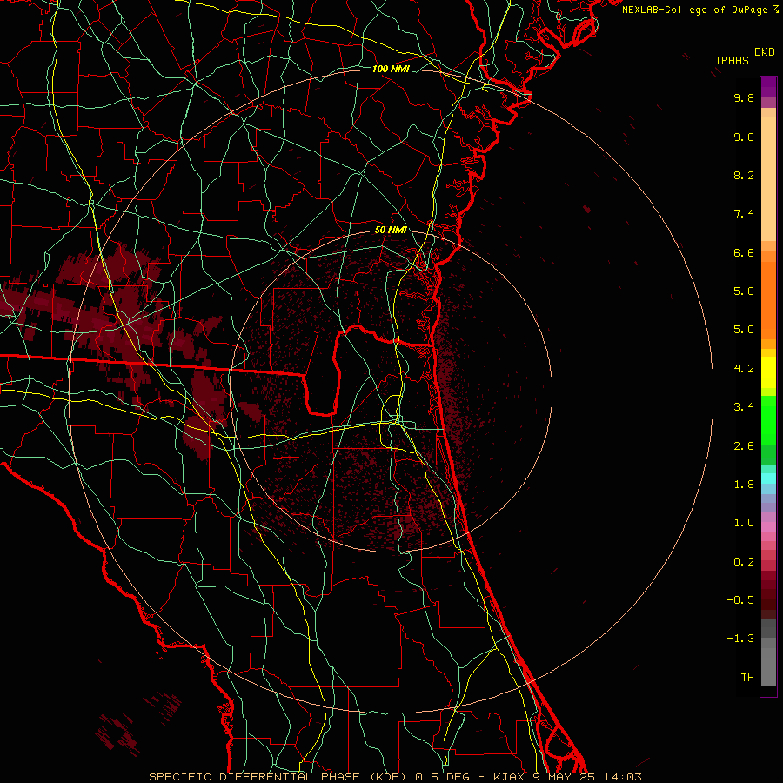Click the TH threshold label
This screenshot has height=783, width=783.
click(x=747, y=678)
